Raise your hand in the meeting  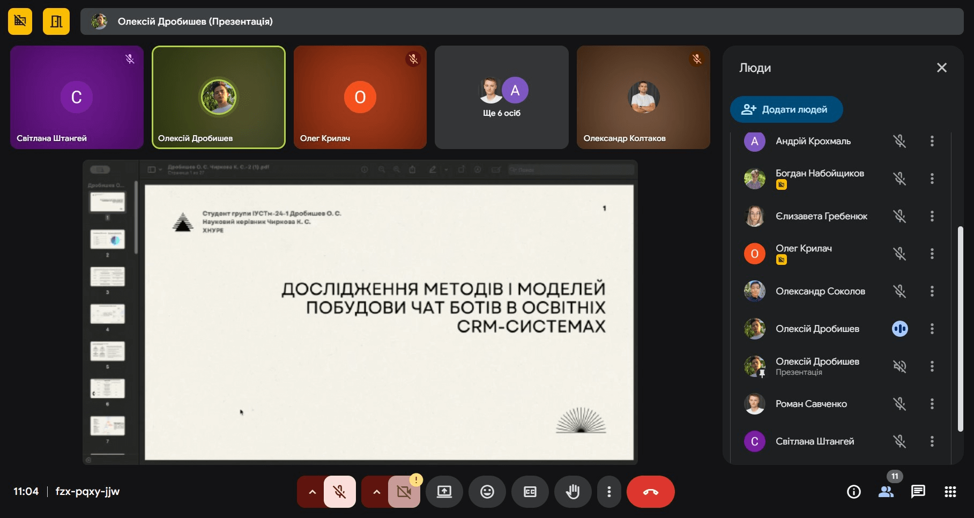pos(572,492)
